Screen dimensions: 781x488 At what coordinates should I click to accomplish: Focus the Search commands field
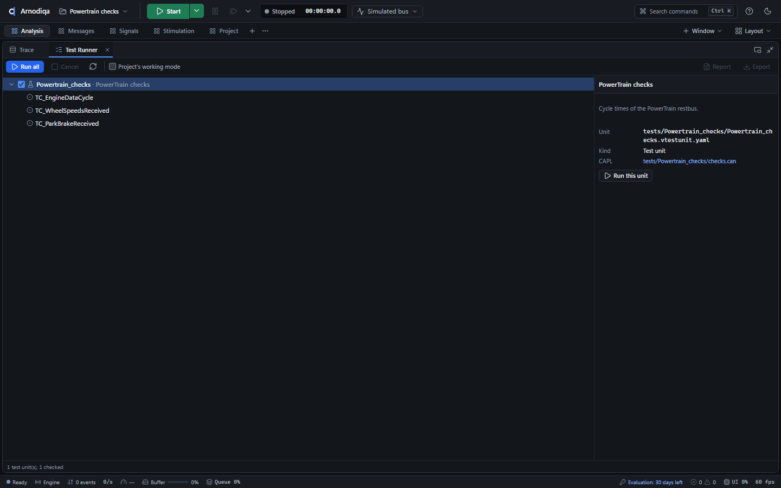(685, 11)
